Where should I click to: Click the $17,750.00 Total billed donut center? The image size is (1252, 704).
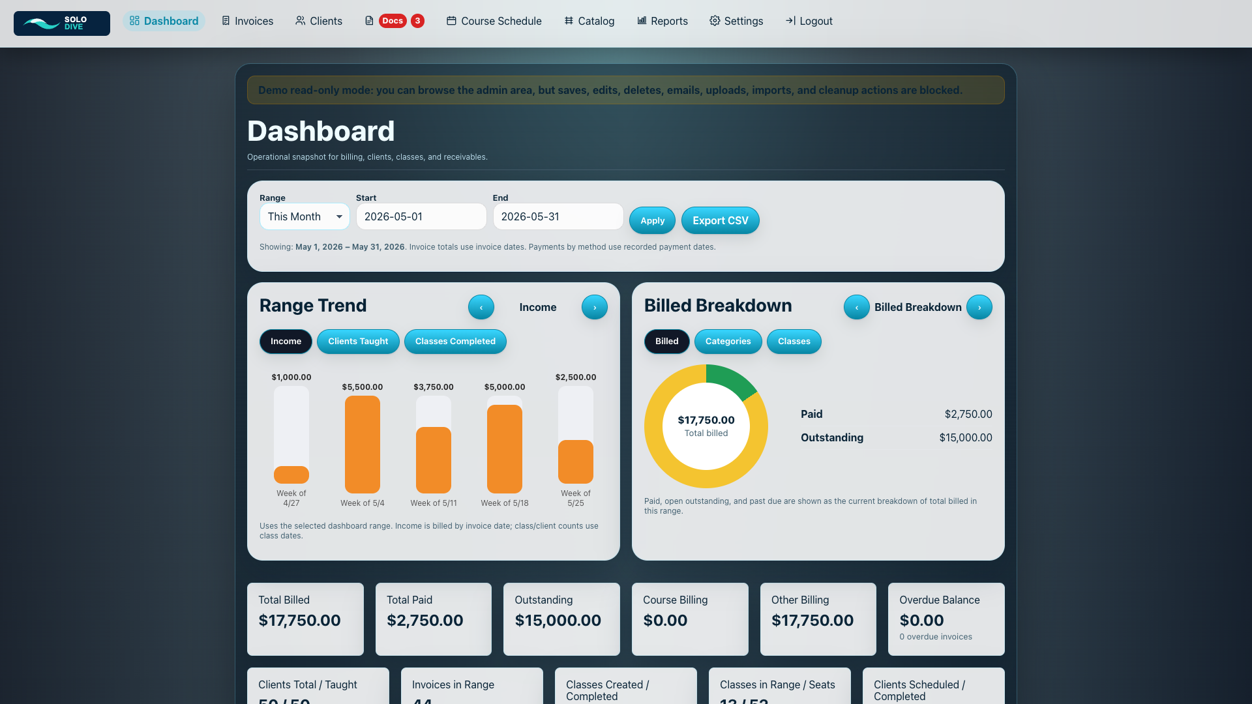pyautogui.click(x=706, y=426)
